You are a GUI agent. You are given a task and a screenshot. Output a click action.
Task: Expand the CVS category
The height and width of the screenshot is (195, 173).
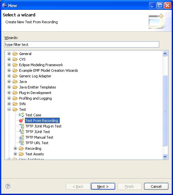pos(9,59)
